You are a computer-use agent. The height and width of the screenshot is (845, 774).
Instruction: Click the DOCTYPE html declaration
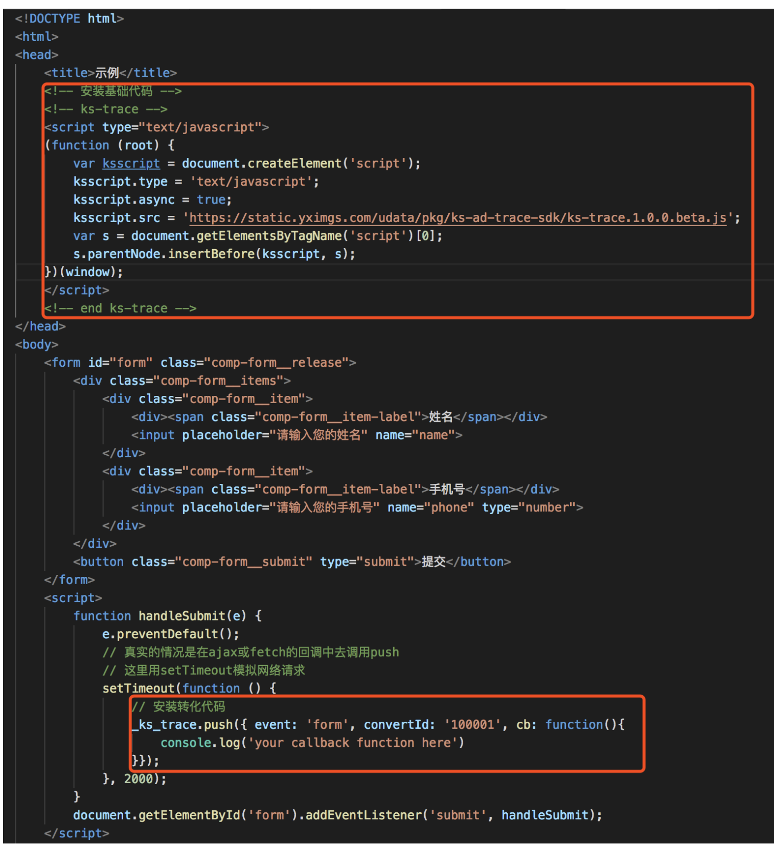69,19
